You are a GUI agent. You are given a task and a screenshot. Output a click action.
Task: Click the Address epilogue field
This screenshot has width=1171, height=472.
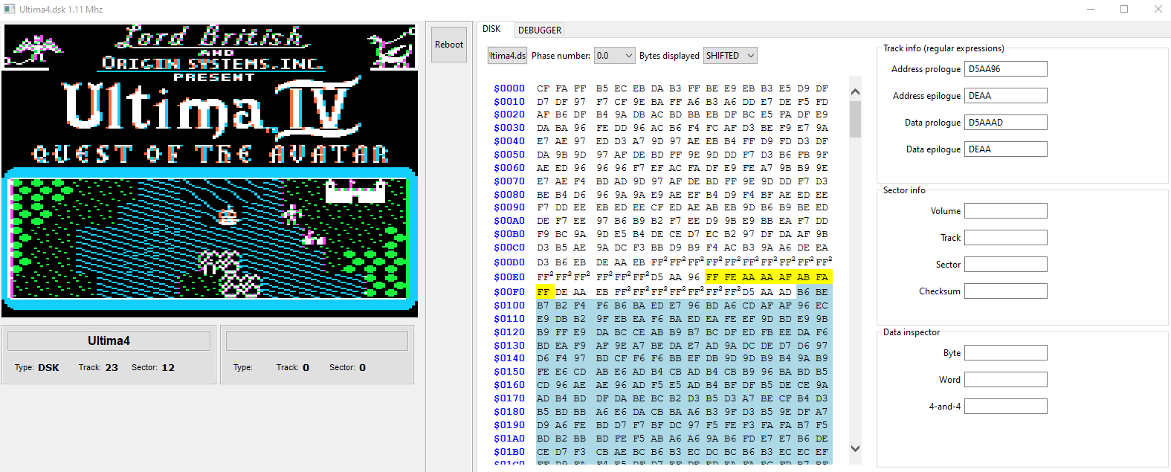pyautogui.click(x=1006, y=96)
